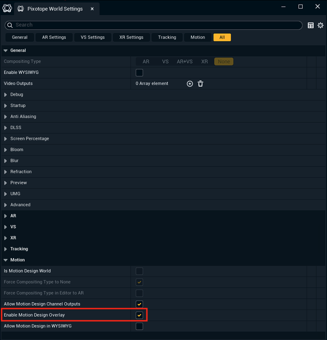
Task: Select the XR compositing type option
Action: pos(204,62)
